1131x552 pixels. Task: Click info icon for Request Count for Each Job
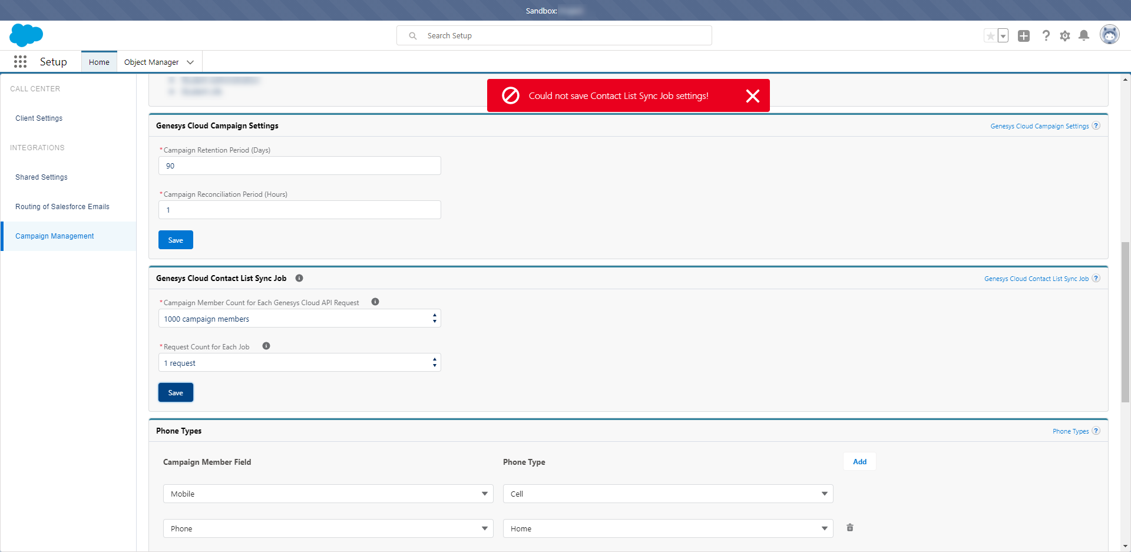point(266,346)
